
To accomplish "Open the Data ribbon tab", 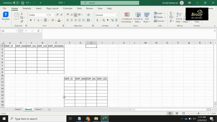I will (79, 8).
